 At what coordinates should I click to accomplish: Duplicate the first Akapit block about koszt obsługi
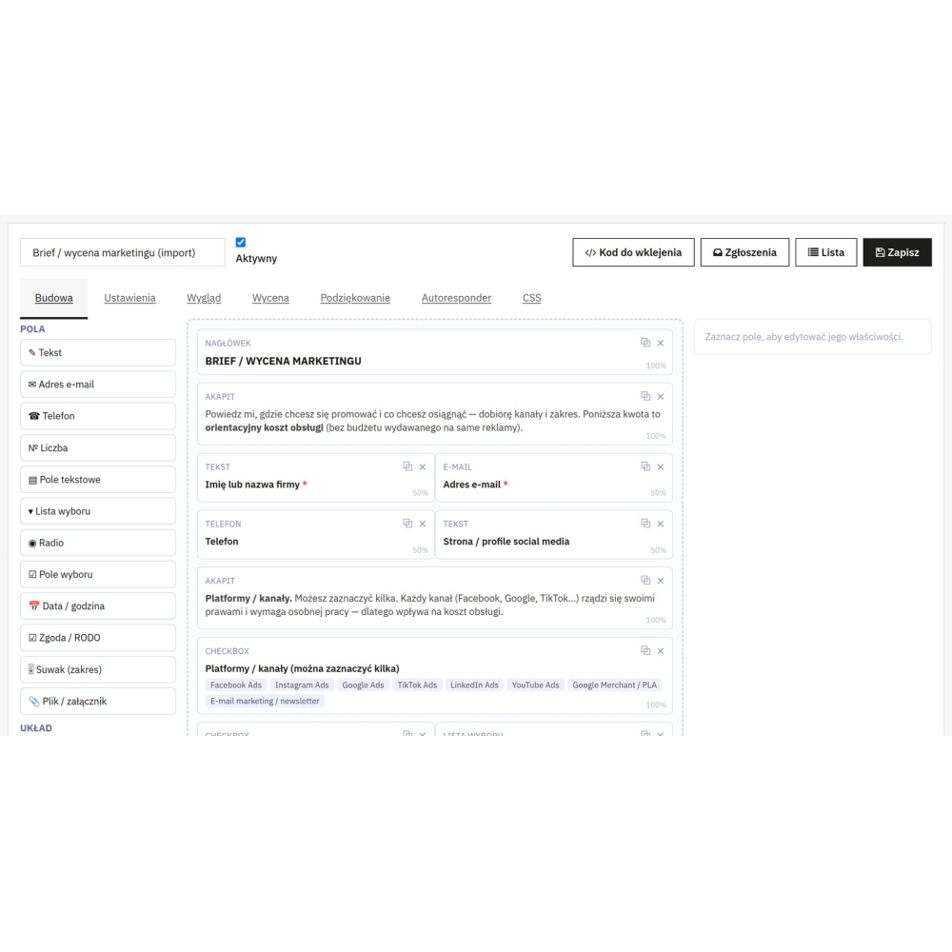(x=645, y=396)
